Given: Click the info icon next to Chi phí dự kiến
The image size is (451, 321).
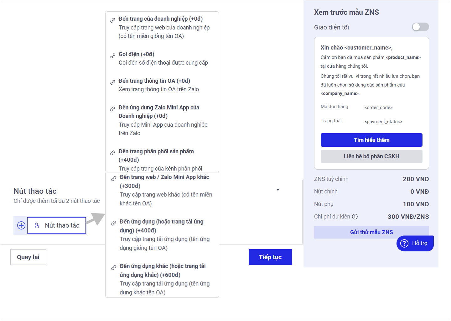Looking at the screenshot, I should coord(355,217).
